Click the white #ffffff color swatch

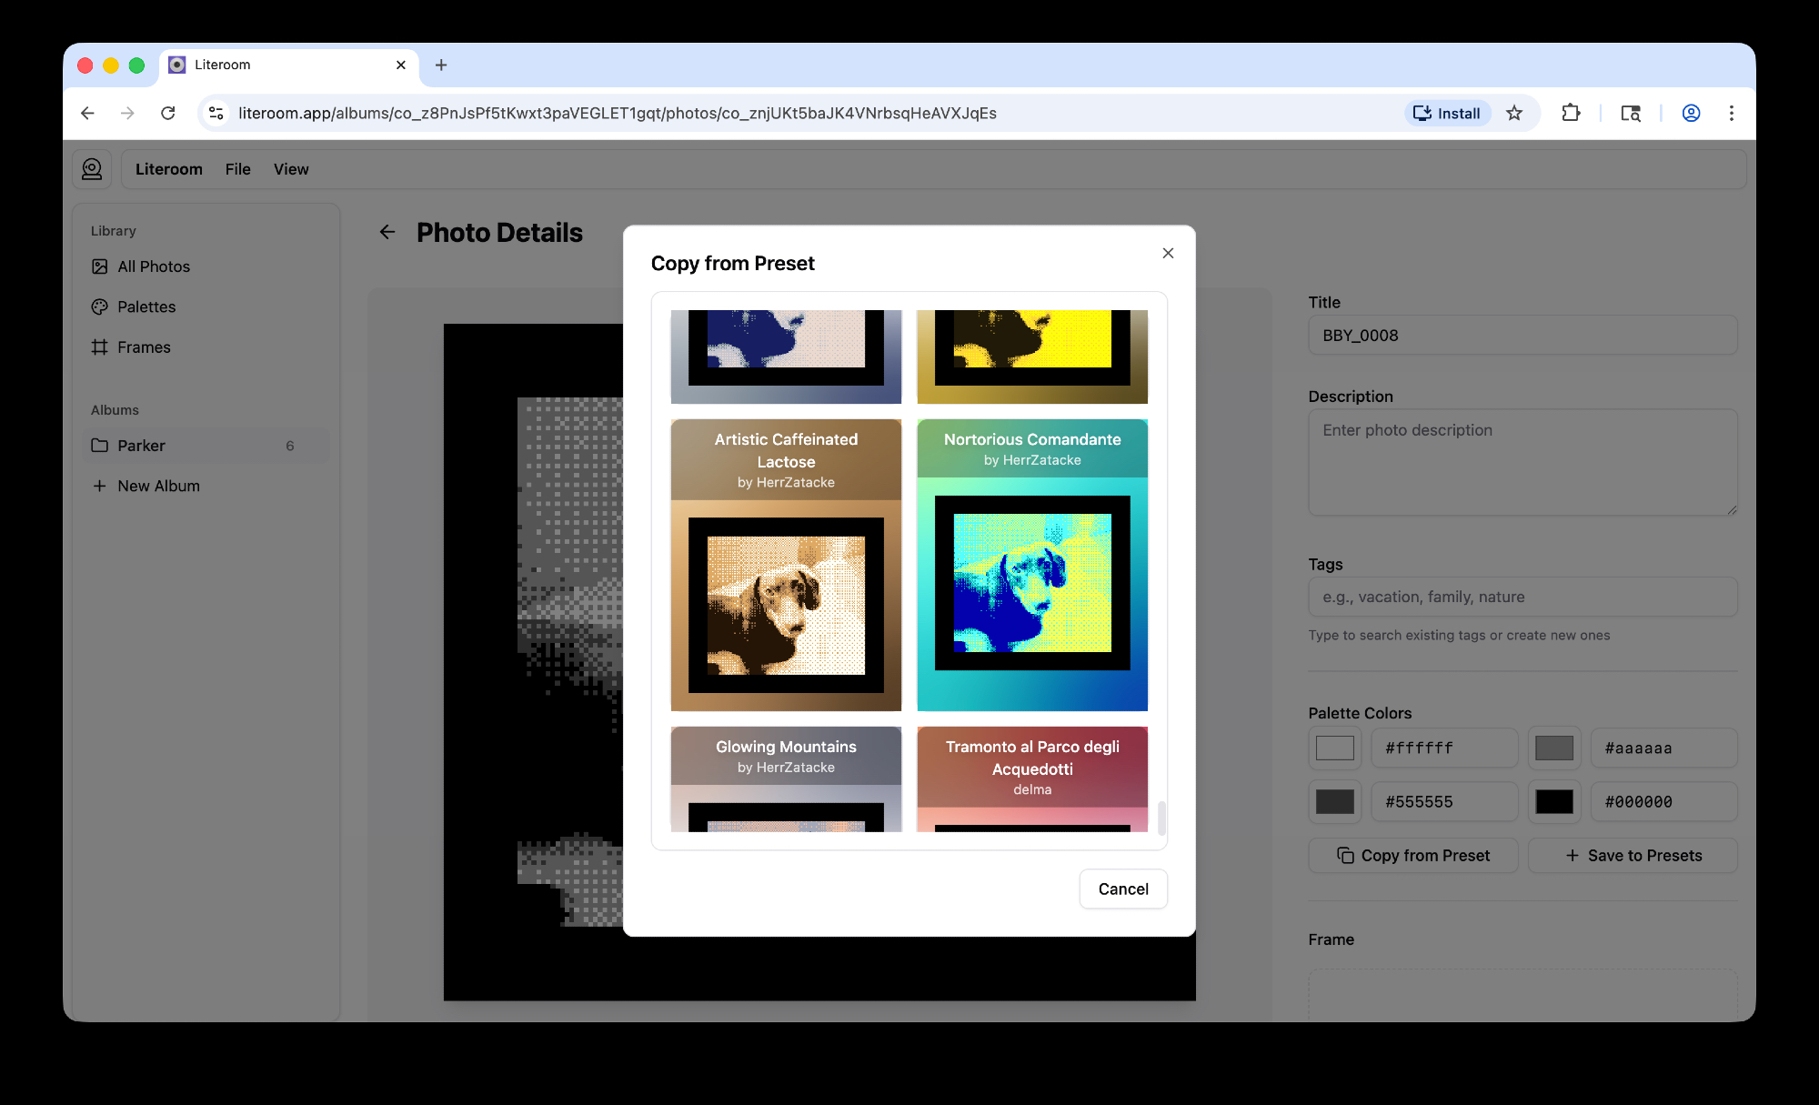click(1334, 748)
